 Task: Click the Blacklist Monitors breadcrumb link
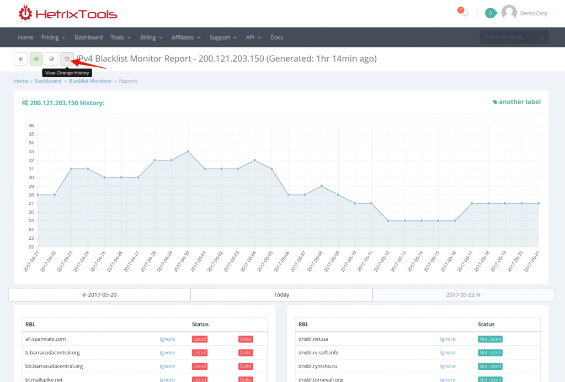(90, 81)
